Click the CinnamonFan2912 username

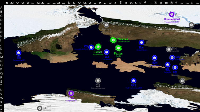point(19,60)
